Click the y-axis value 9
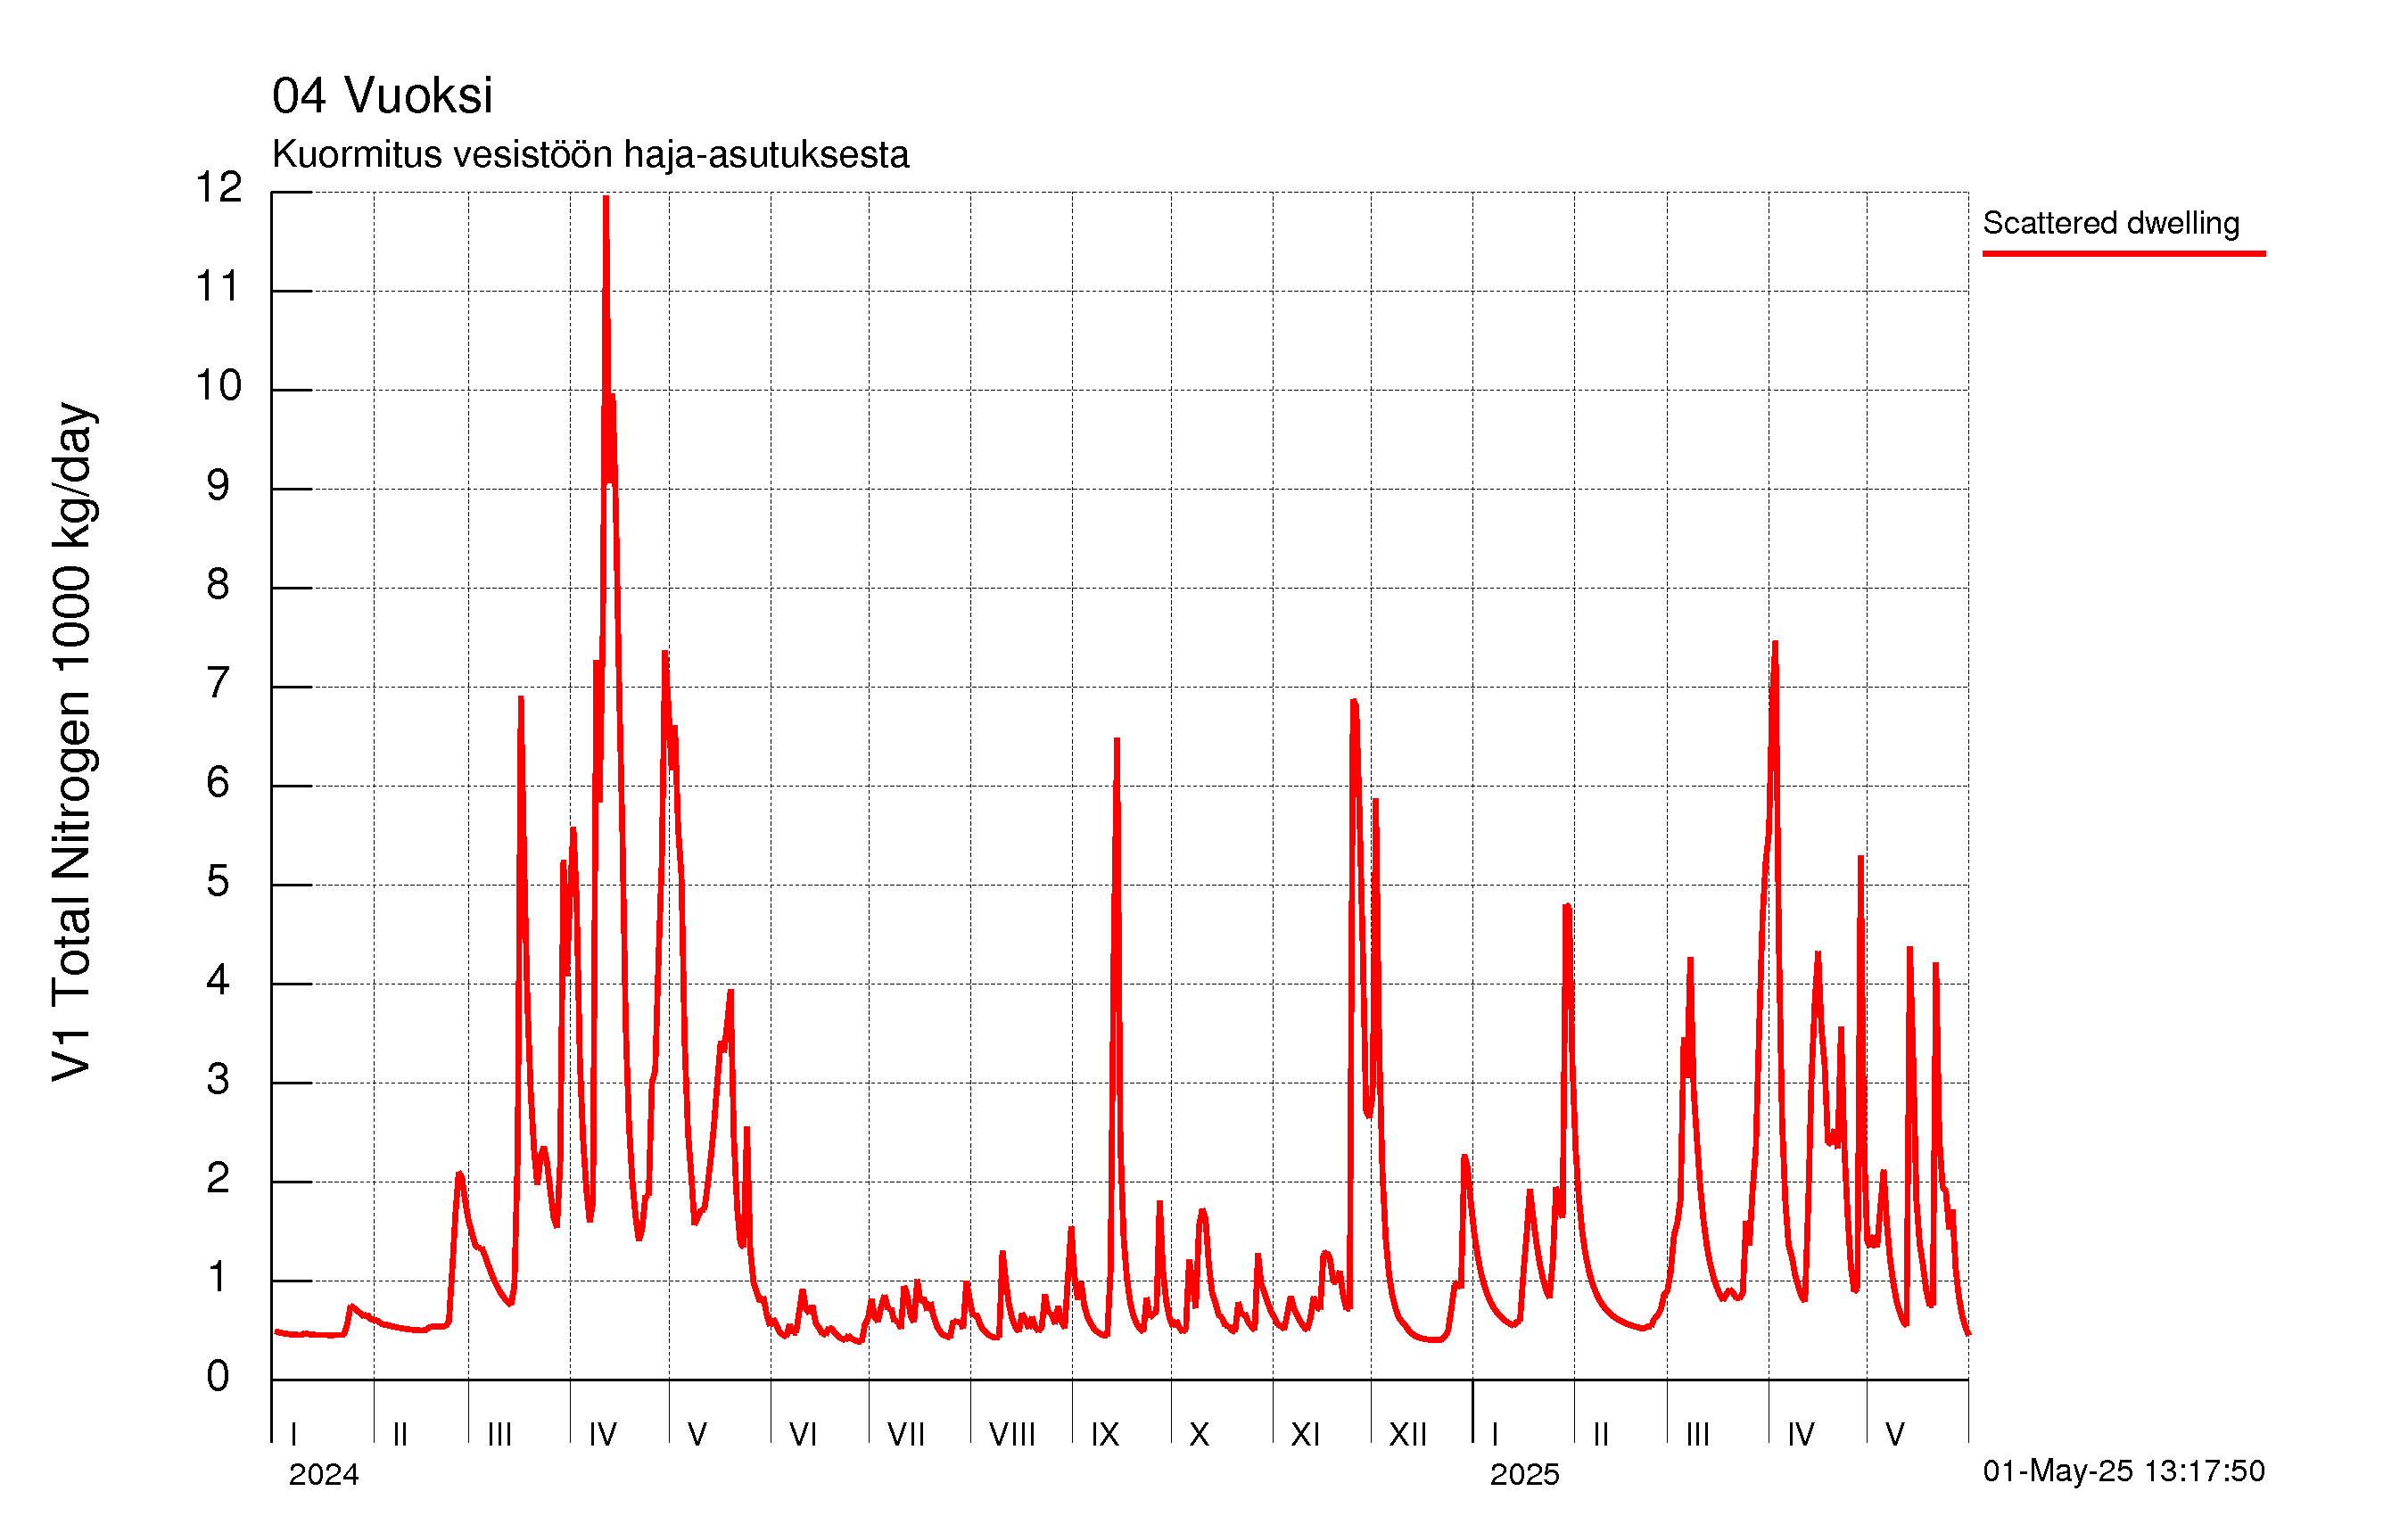Viewport: 2408px width, 1516px height. tap(218, 486)
